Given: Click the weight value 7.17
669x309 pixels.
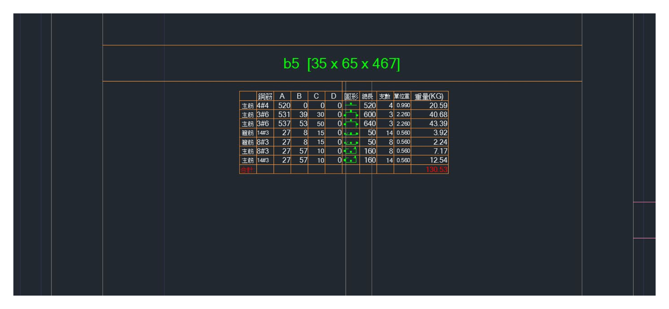Looking at the screenshot, I should point(440,151).
